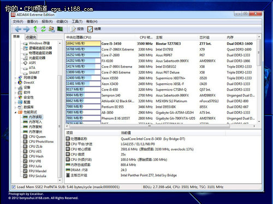Viewport: 273px width, 204px height.
Task: Expand the 数据库 tree node
Action: click(x=15, y=107)
